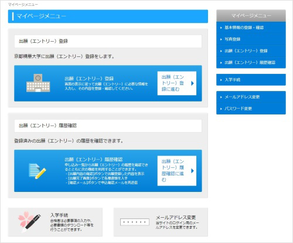Click the cherry blossom pen icon
Screen dimensions: 293x243
[29, 222]
